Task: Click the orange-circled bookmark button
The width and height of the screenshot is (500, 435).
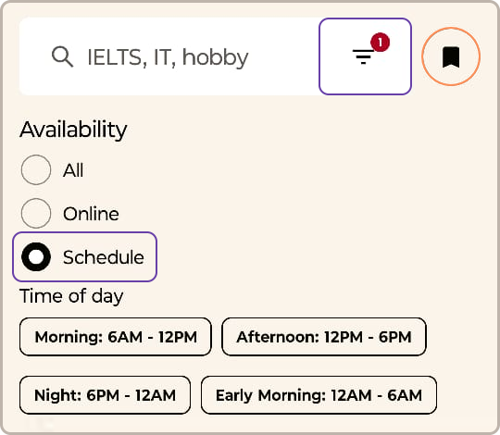Action: (x=451, y=56)
